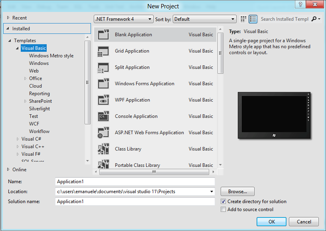Image resolution: width=326 pixels, height=231 pixels.
Task: Click the Search Installed Templates field
Action: tap(285, 19)
